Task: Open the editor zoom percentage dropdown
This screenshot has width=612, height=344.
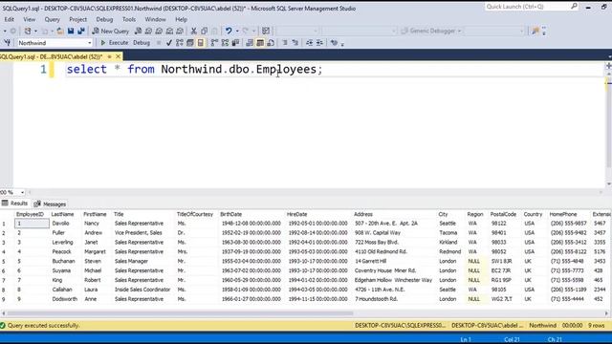Action: click(x=22, y=192)
